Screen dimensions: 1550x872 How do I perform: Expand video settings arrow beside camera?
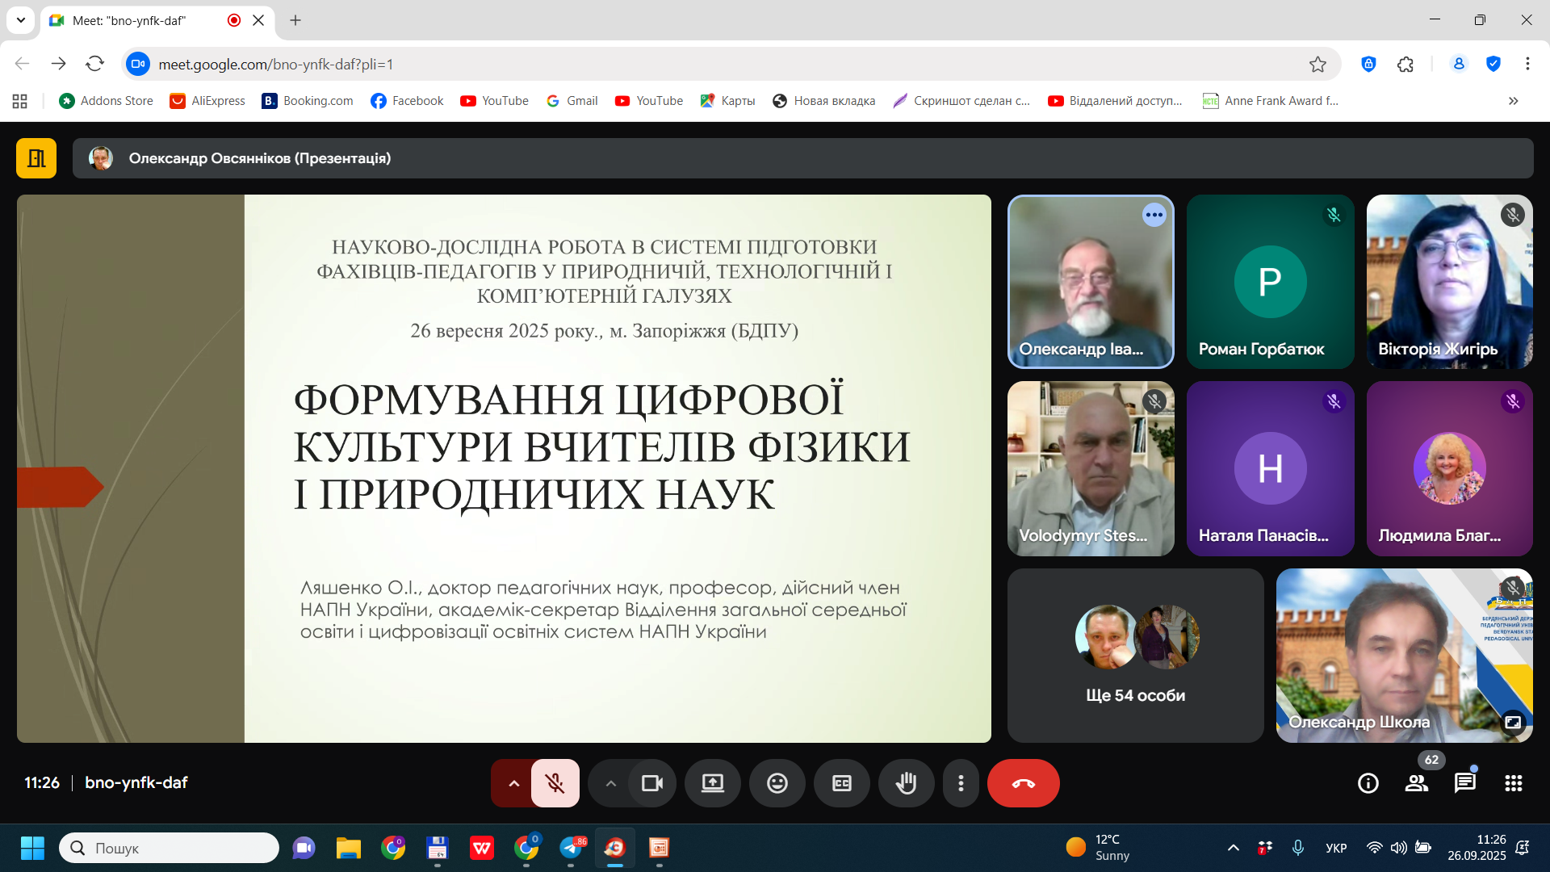tap(611, 783)
